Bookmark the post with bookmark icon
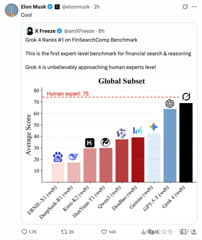The width and height of the screenshot is (202, 240). tap(184, 232)
